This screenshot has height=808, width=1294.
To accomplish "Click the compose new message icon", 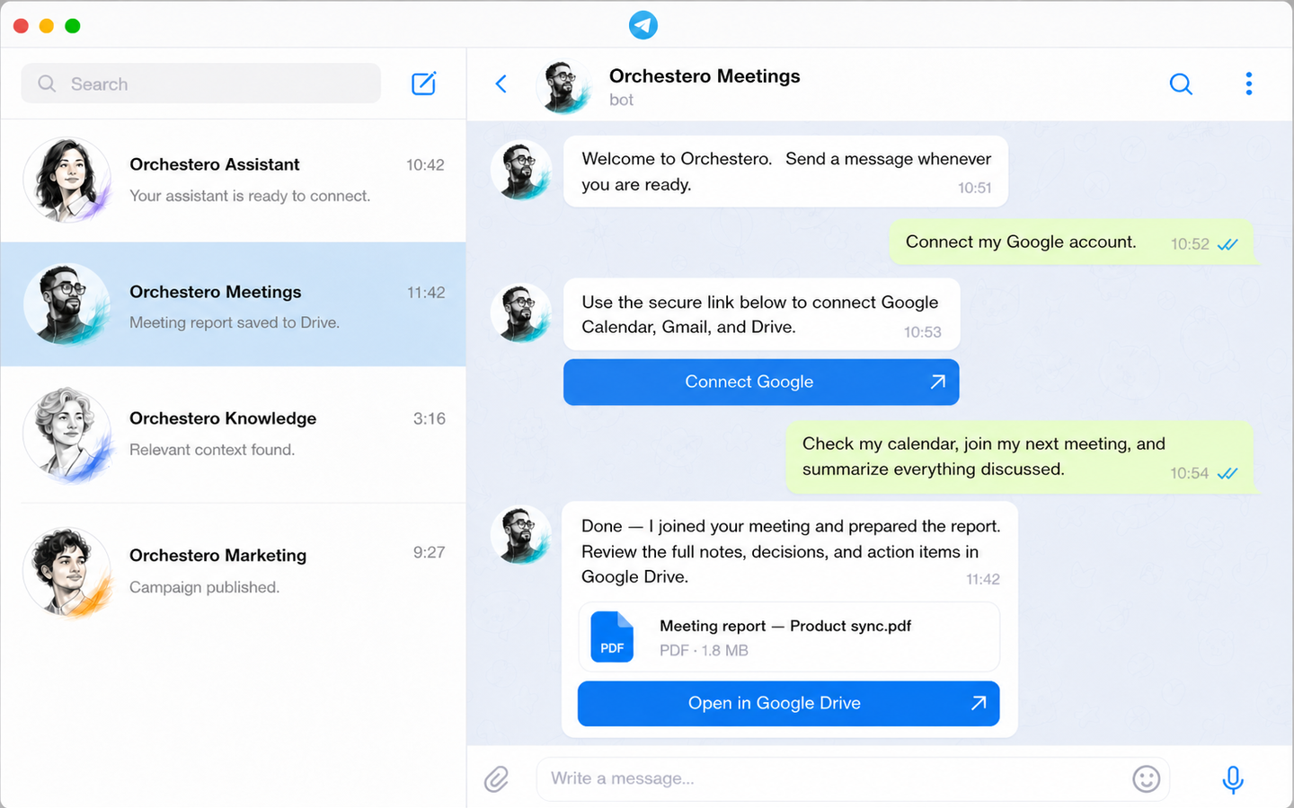I will click(423, 83).
